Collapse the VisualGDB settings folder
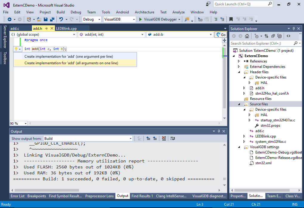 [239, 147]
